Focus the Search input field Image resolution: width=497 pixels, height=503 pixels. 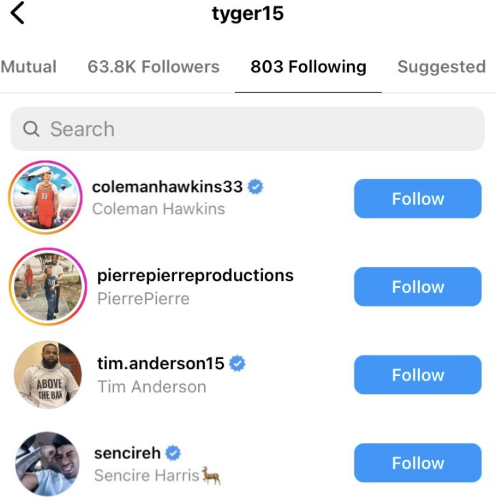(x=248, y=129)
